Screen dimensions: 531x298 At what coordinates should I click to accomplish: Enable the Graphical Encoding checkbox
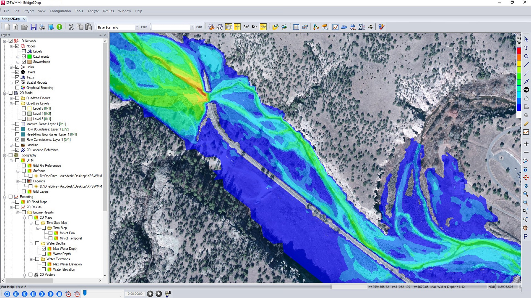coord(17,88)
